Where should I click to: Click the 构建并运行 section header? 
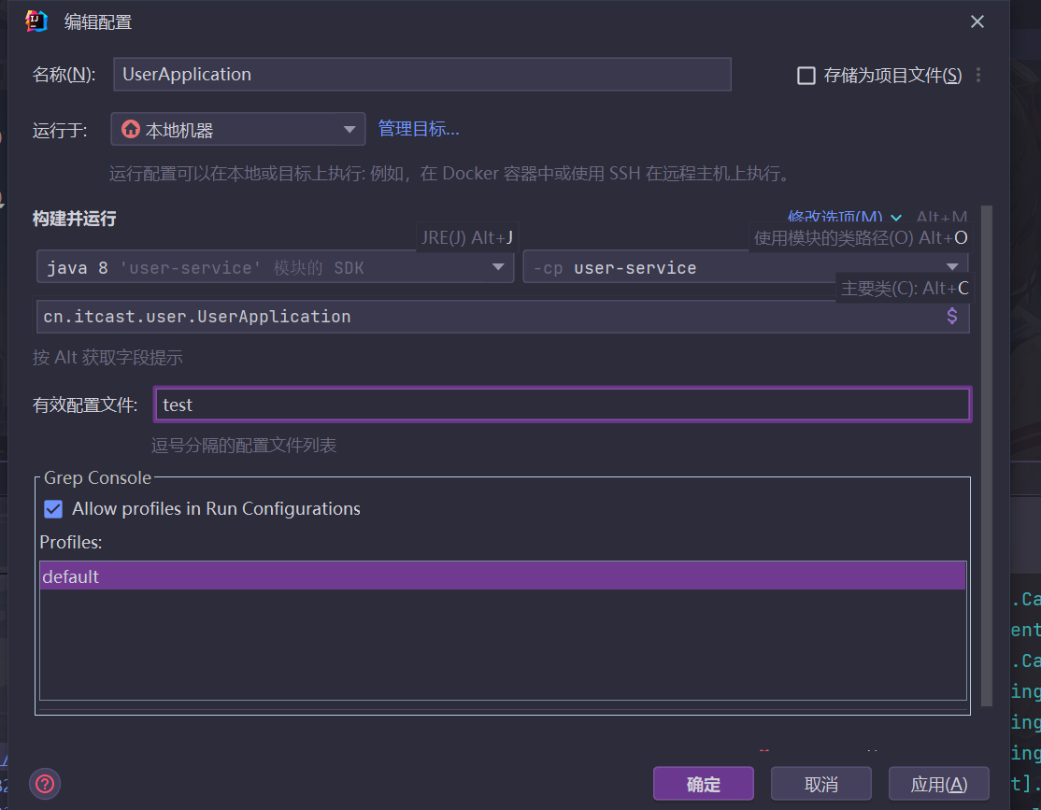point(75,219)
